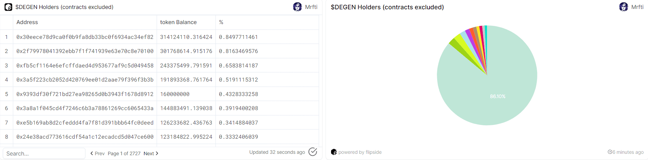Open Mrfti avatar above the pie chart
Viewport: 648px width, 160px height.
coord(623,7)
